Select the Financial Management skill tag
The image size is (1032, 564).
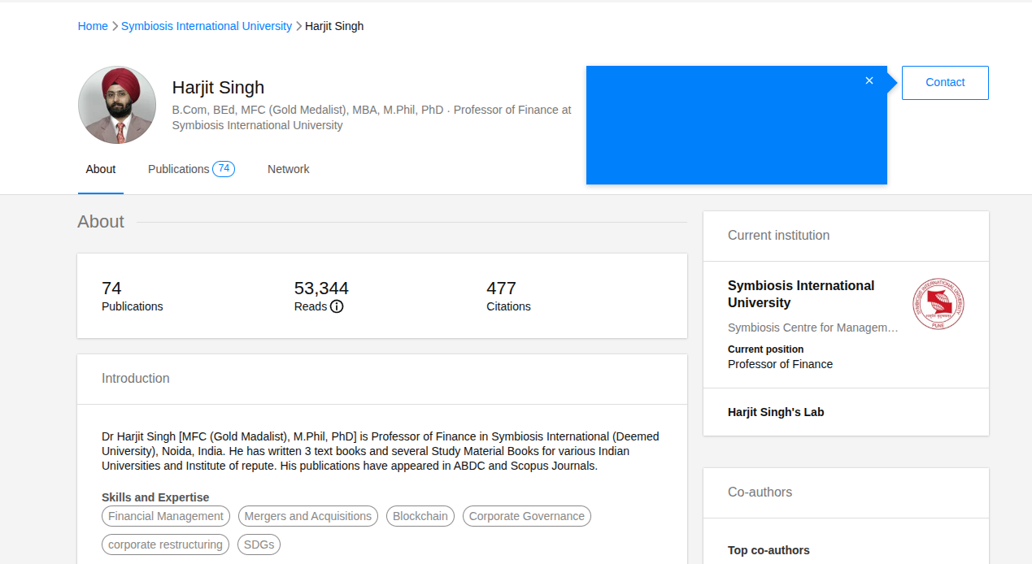(x=166, y=516)
